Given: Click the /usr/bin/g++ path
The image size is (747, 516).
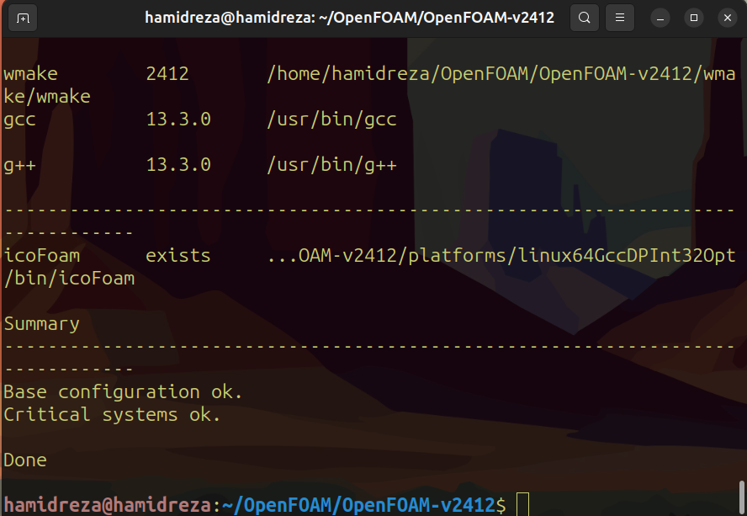Looking at the screenshot, I should pos(331,165).
